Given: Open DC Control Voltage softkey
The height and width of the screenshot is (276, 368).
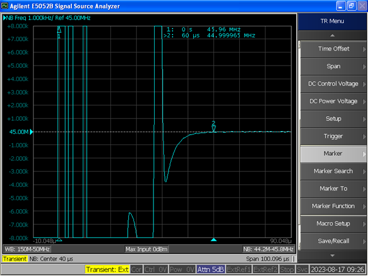Looking at the screenshot, I should point(333,84).
